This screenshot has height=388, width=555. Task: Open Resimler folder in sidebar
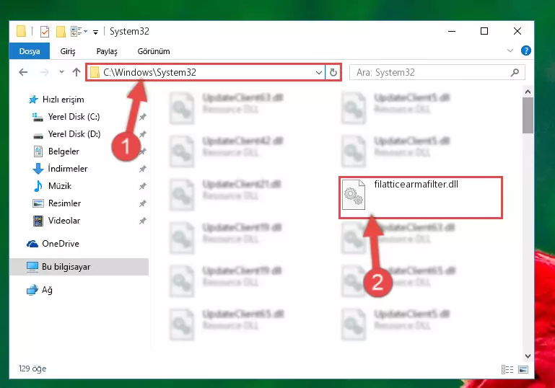[64, 203]
